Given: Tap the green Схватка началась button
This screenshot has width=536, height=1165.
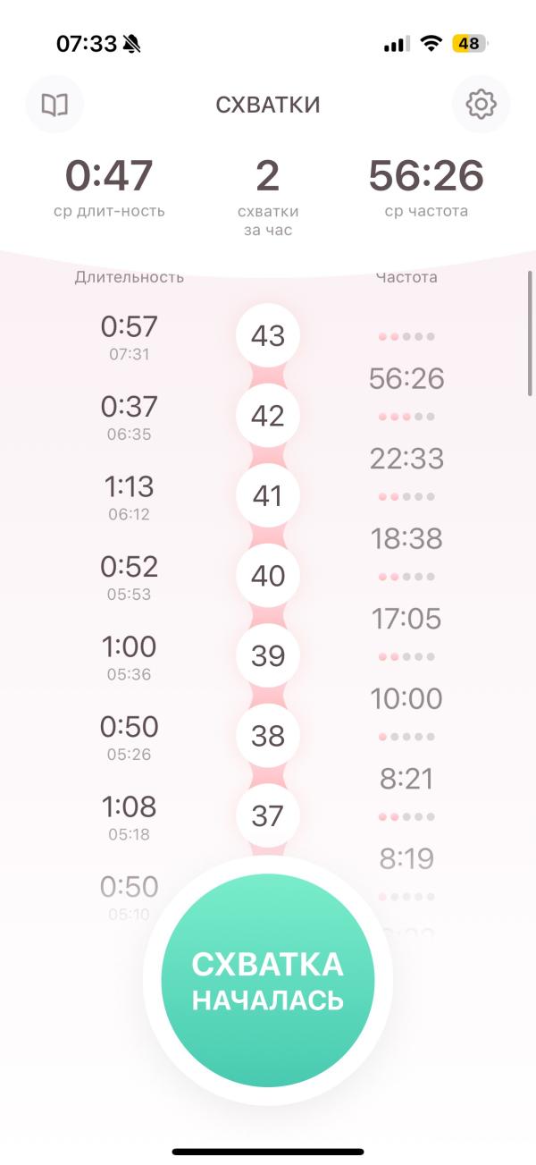Looking at the screenshot, I should pos(268,981).
